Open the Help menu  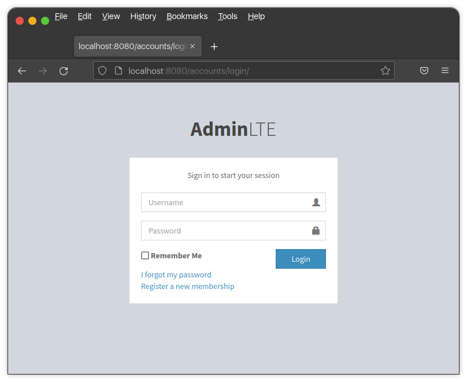[256, 16]
